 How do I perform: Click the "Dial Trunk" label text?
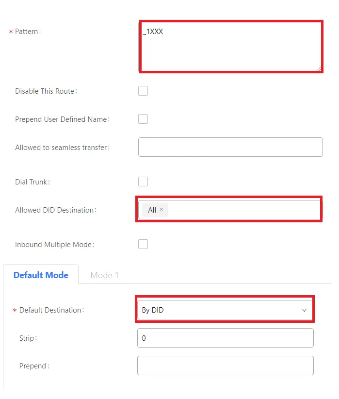(x=32, y=182)
